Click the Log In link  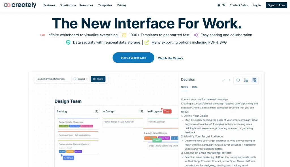(x=257, y=5)
